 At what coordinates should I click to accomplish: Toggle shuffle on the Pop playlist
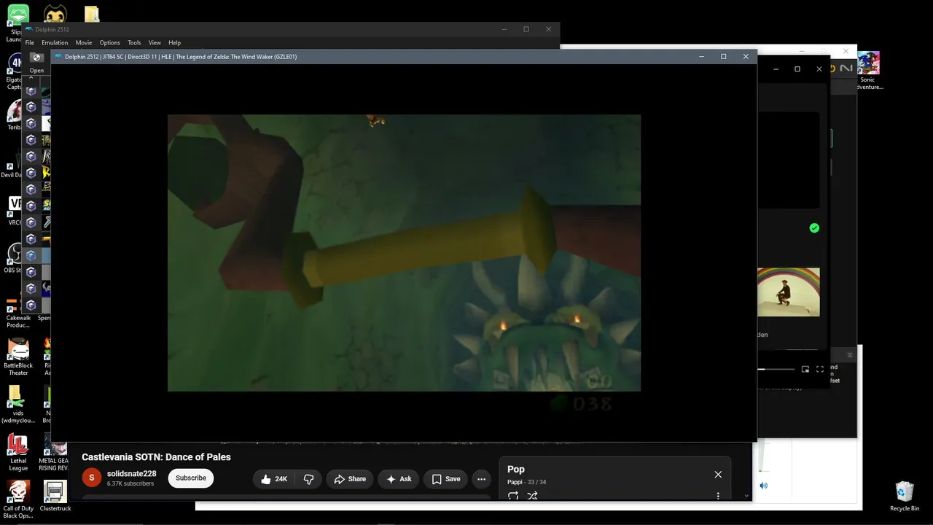coord(532,496)
